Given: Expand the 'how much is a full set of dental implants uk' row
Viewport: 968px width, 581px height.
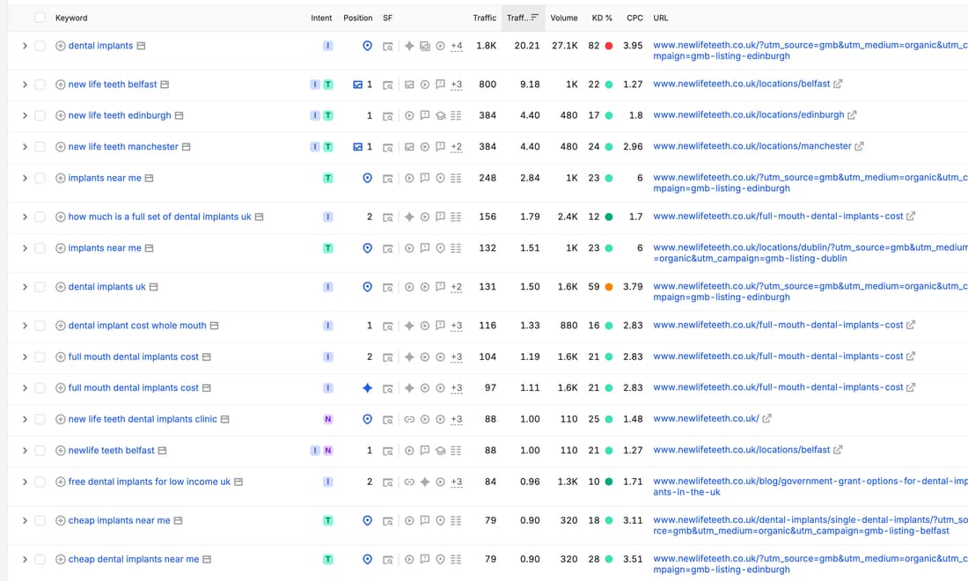Looking at the screenshot, I should (x=25, y=217).
